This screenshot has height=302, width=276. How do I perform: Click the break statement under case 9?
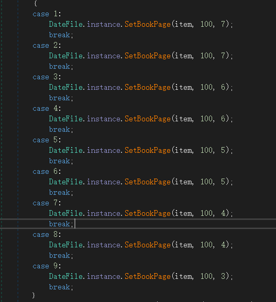61,287
